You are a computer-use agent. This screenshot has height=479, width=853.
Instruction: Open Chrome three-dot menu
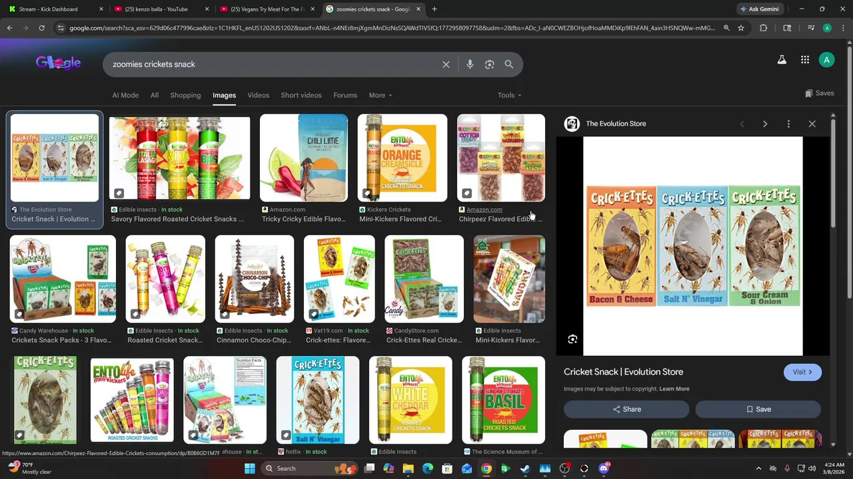[x=842, y=28]
